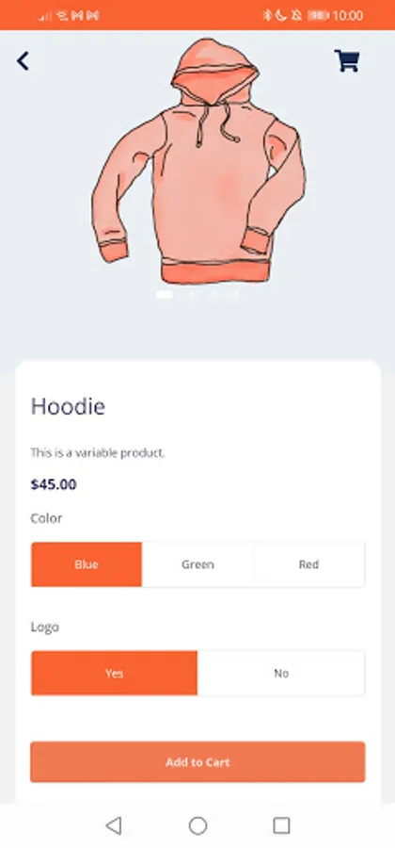395x848 pixels.
Task: Tap battery indicator in status bar
Action: tap(318, 15)
